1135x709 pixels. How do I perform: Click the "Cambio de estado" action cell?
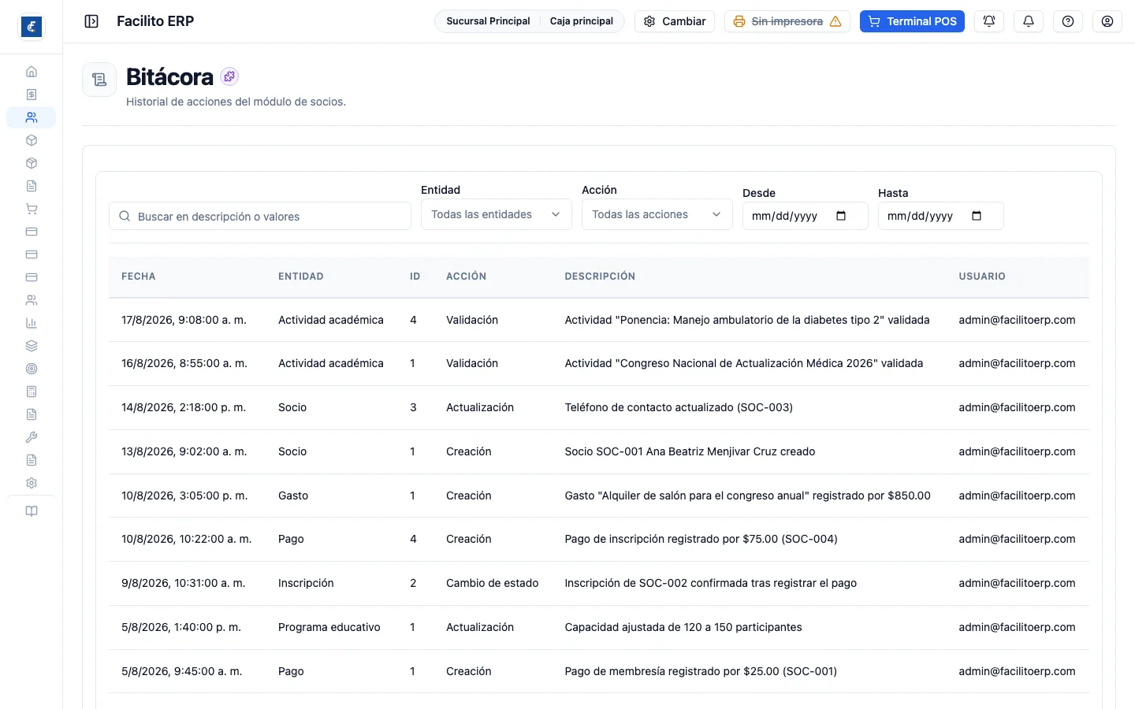click(x=493, y=583)
